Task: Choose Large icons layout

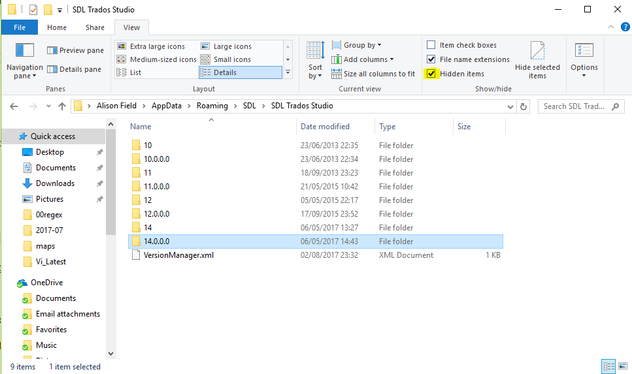Action: 226,46
